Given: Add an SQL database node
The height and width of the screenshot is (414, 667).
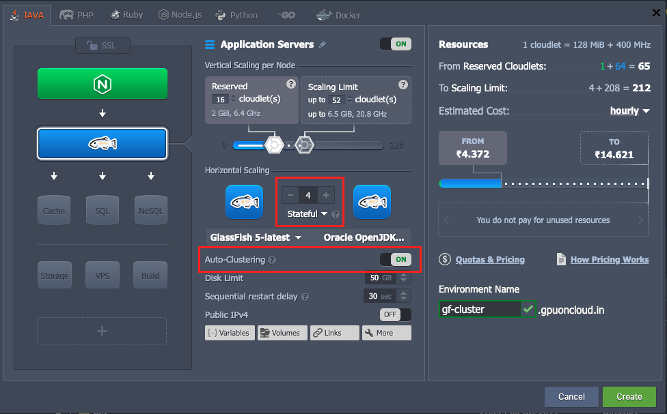Looking at the screenshot, I should coord(103,209).
